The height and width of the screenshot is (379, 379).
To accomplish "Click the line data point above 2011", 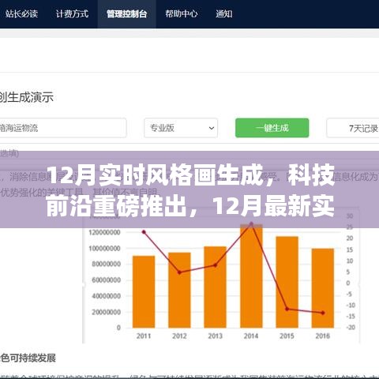I will coord(144,232).
